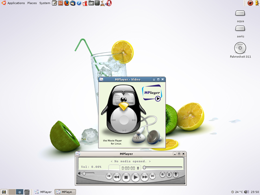Launch the blue swirl browser icon
Image resolution: width=260 pixels, height=195 pixels.
pyautogui.click(x=79, y=3)
